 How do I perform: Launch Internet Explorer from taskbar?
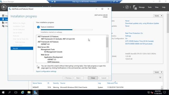point(22,92)
